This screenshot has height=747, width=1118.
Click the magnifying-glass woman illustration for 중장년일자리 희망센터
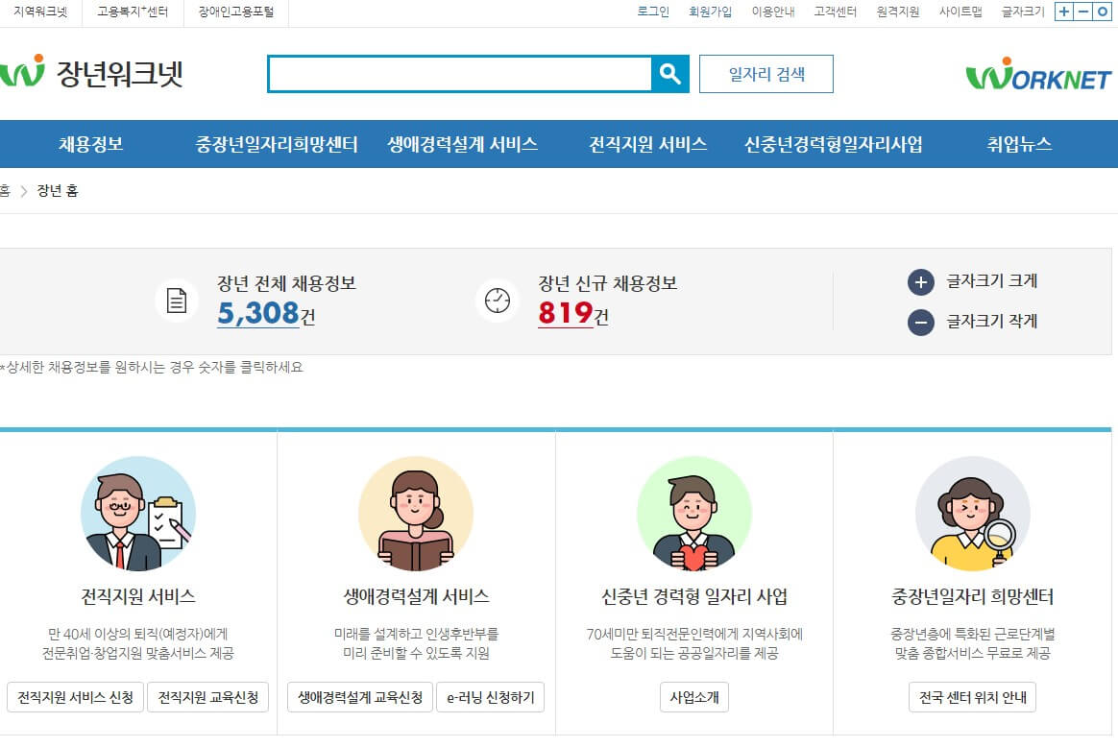[972, 514]
